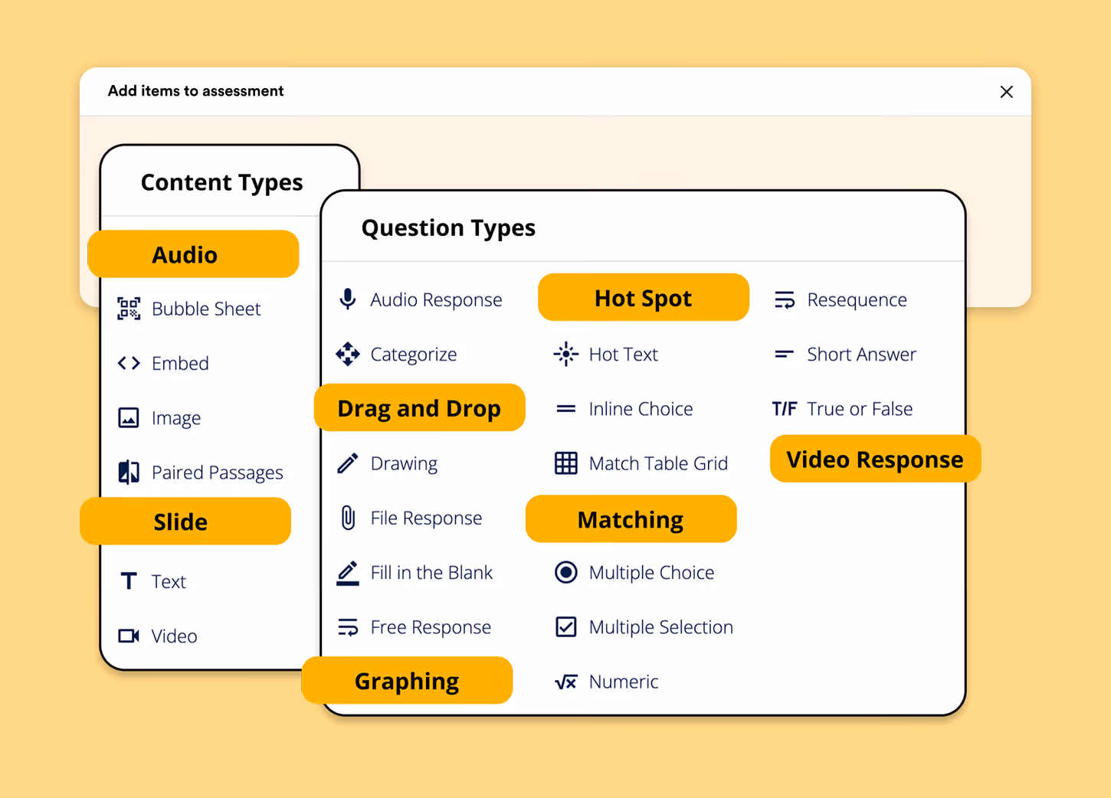Pick the Categorize label
1111x798 pixels.
click(414, 354)
